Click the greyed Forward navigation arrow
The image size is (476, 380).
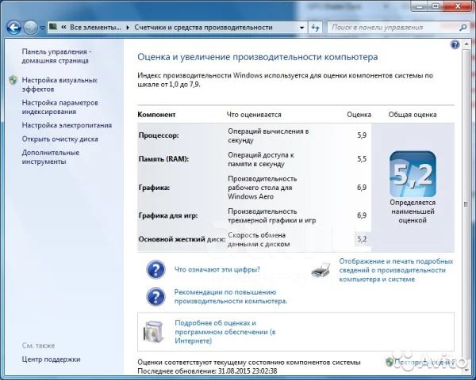pyautogui.click(x=31, y=28)
